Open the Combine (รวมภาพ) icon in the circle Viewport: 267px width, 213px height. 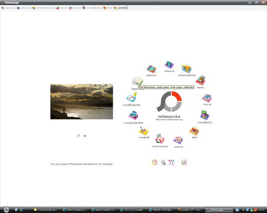tap(207, 98)
